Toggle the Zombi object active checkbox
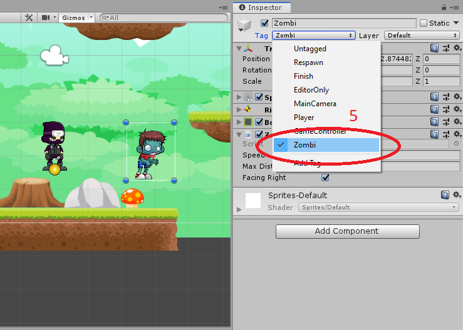The height and width of the screenshot is (330, 463). click(264, 23)
